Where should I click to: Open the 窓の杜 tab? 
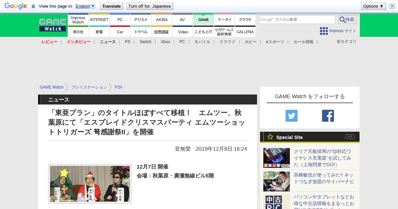click(x=78, y=32)
